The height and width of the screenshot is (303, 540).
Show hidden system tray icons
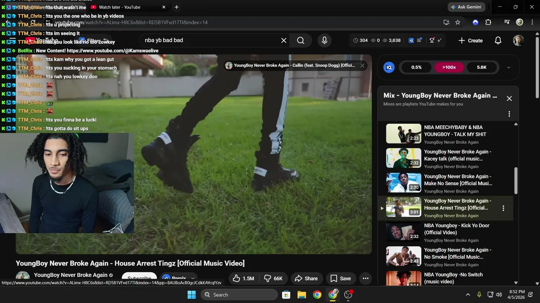(468, 295)
